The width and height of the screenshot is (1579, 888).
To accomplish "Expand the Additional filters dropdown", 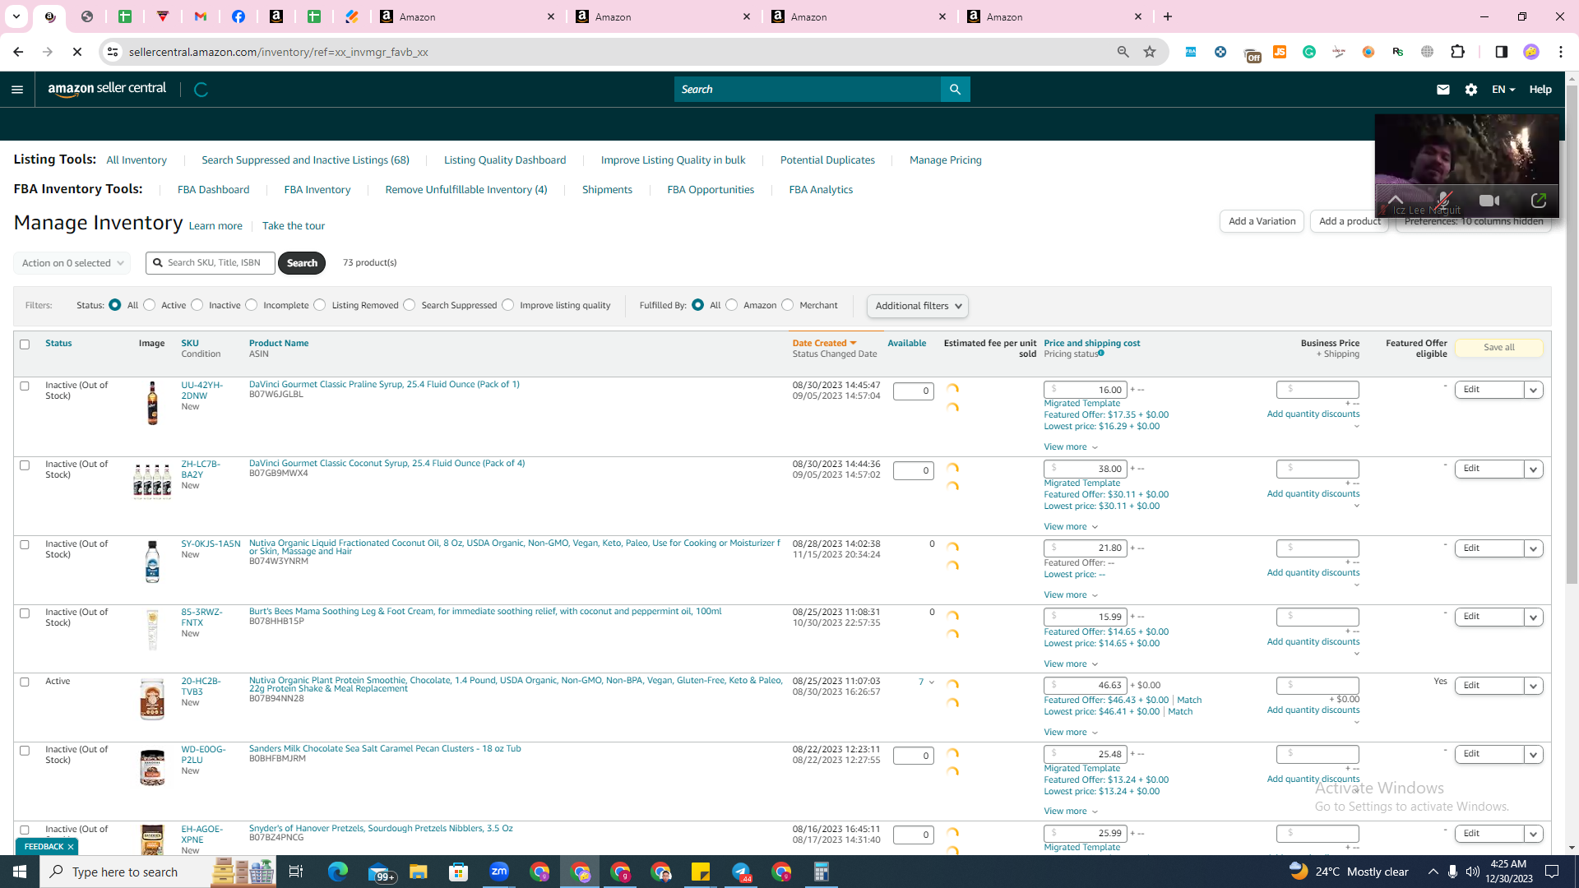I will 918,306.
